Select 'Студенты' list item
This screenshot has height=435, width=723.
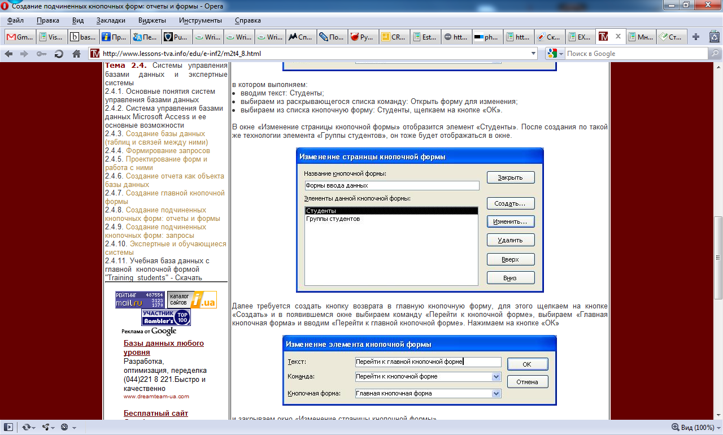click(x=391, y=211)
